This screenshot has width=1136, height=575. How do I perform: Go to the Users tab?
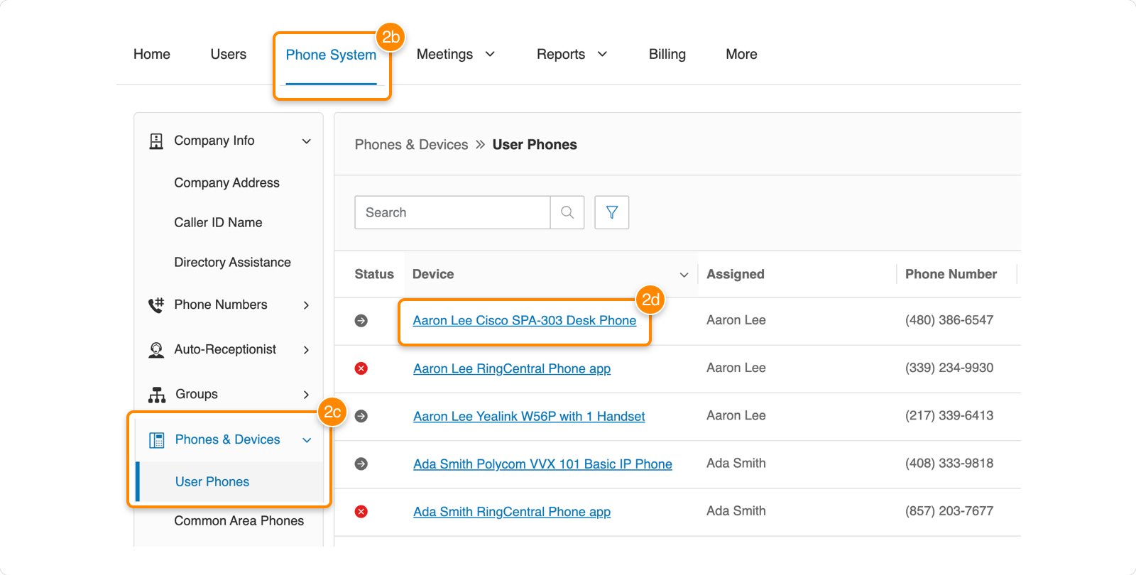coord(228,55)
